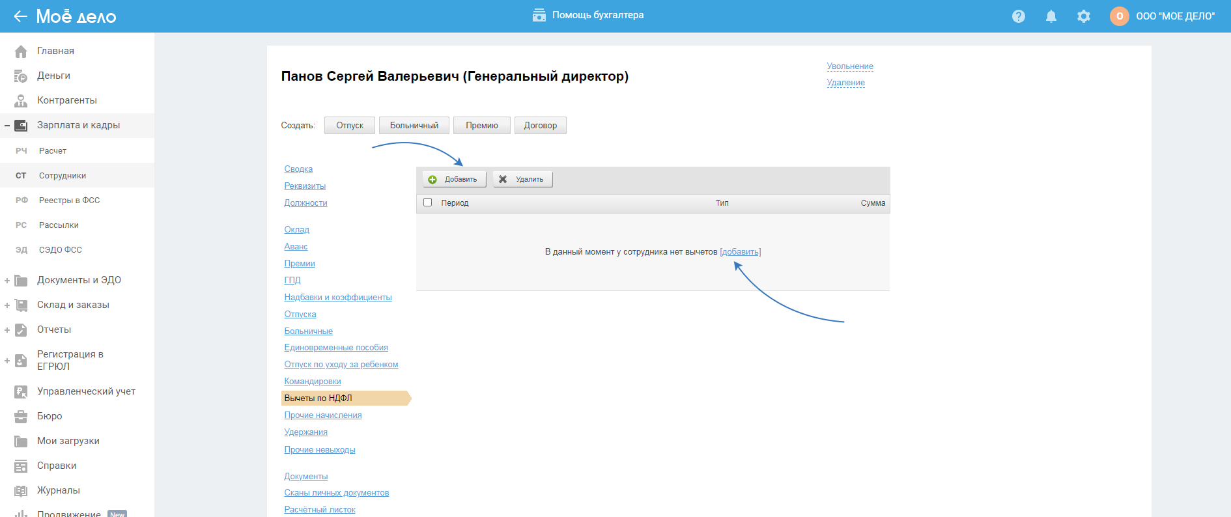
Task: Click the Мои загрузки folder icon
Action: pos(21,441)
